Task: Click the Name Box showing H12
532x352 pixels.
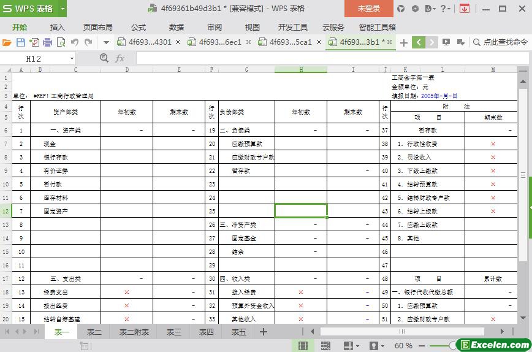Action: (34, 59)
